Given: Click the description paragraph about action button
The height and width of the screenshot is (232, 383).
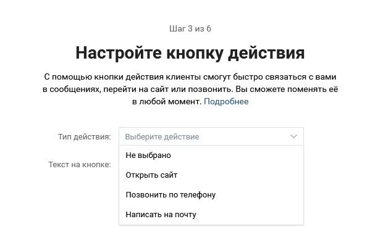Looking at the screenshot, I should (190, 89).
